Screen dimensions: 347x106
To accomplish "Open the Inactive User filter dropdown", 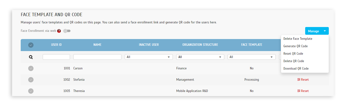I will point(149,57).
